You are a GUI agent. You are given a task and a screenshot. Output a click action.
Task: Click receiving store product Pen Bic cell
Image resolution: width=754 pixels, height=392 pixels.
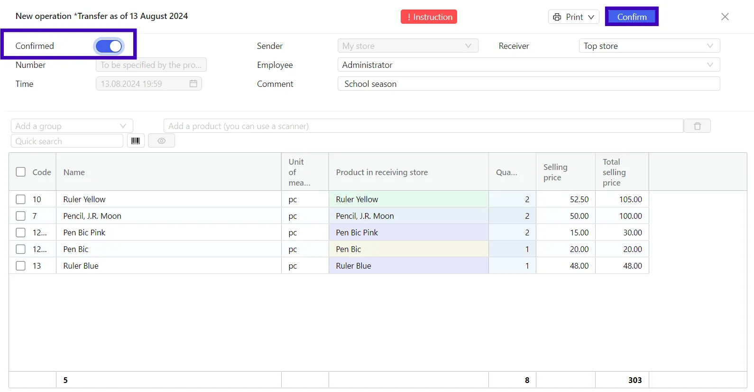[x=408, y=249]
